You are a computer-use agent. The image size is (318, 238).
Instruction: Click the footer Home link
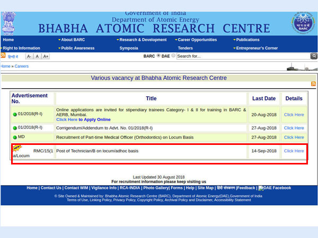coord(32,188)
